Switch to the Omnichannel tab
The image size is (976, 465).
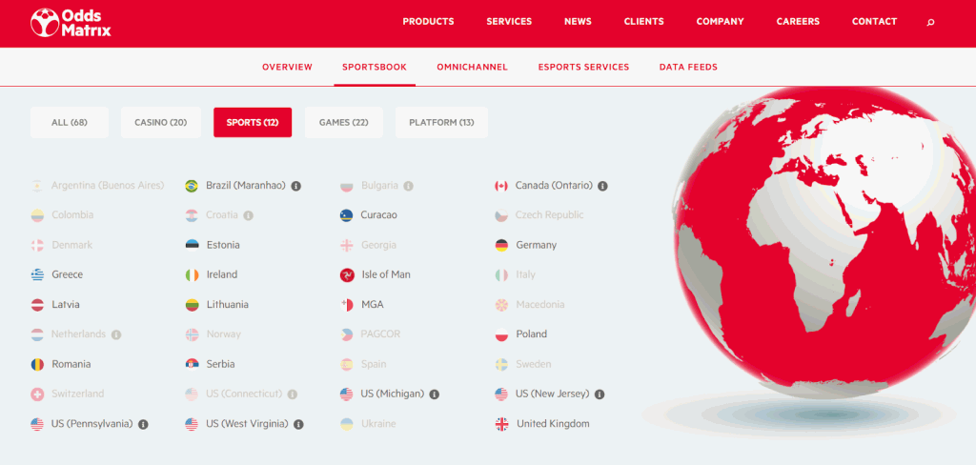coord(473,68)
